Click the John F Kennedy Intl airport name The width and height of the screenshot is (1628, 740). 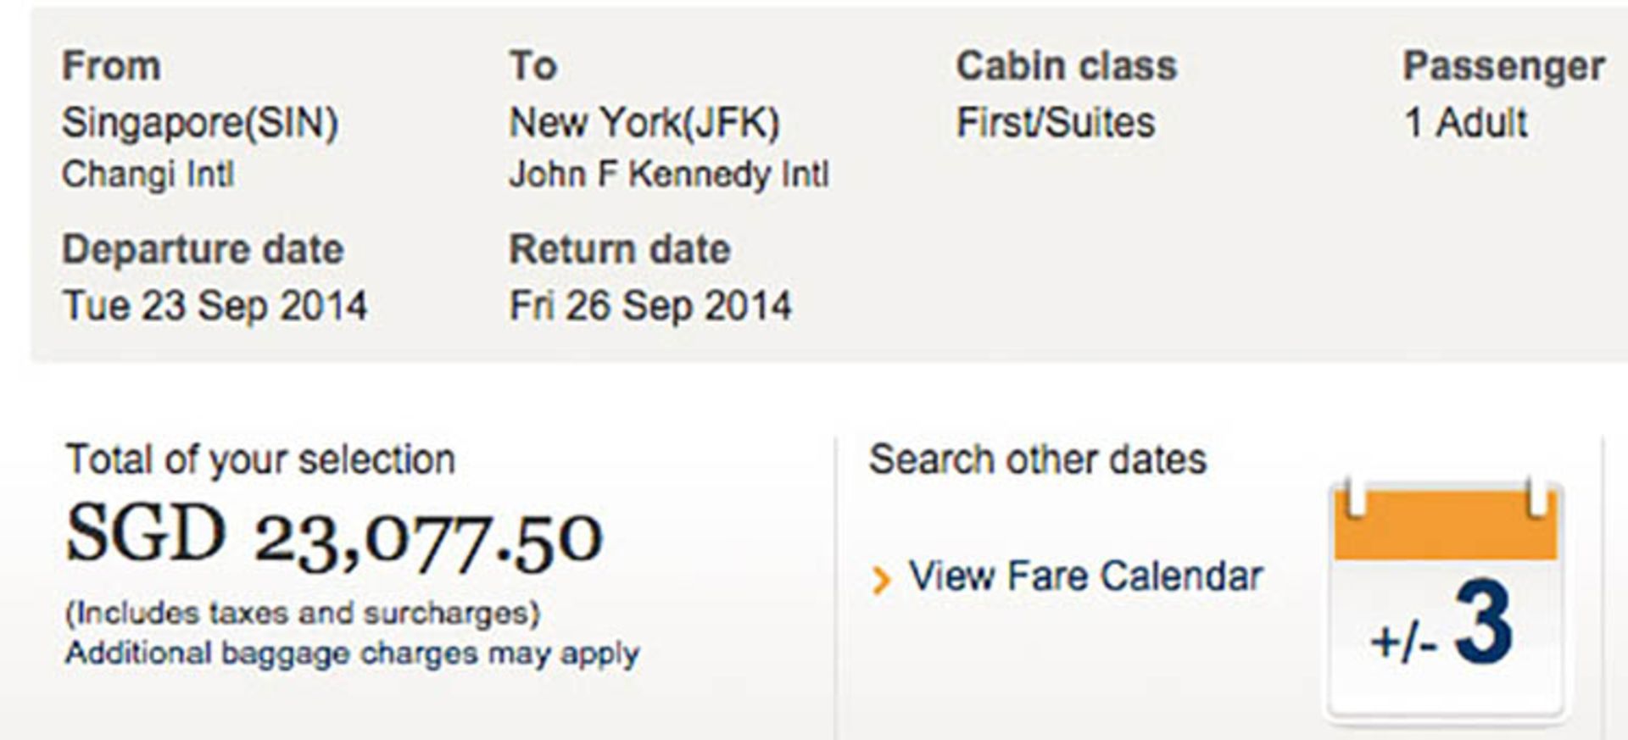pyautogui.click(x=669, y=175)
